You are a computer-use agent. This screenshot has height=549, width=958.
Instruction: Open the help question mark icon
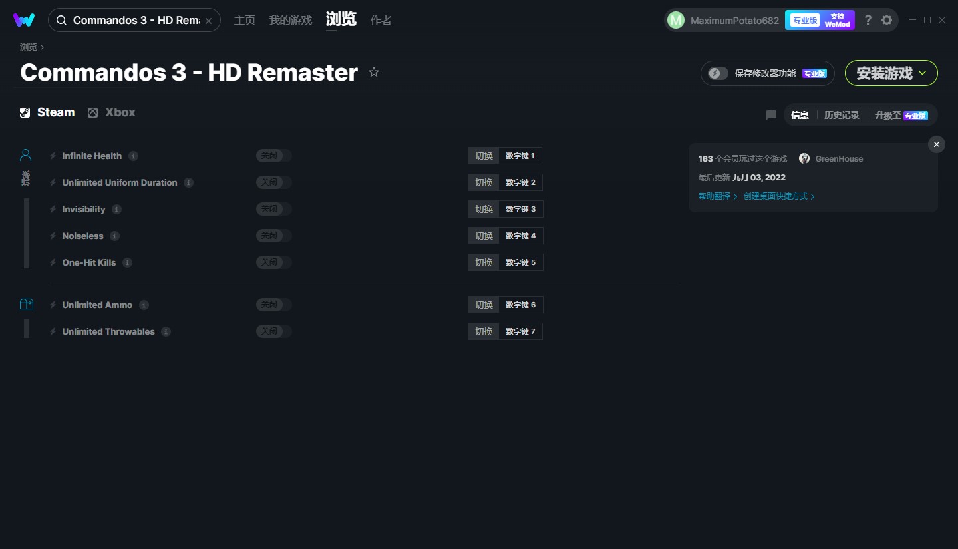pos(868,20)
